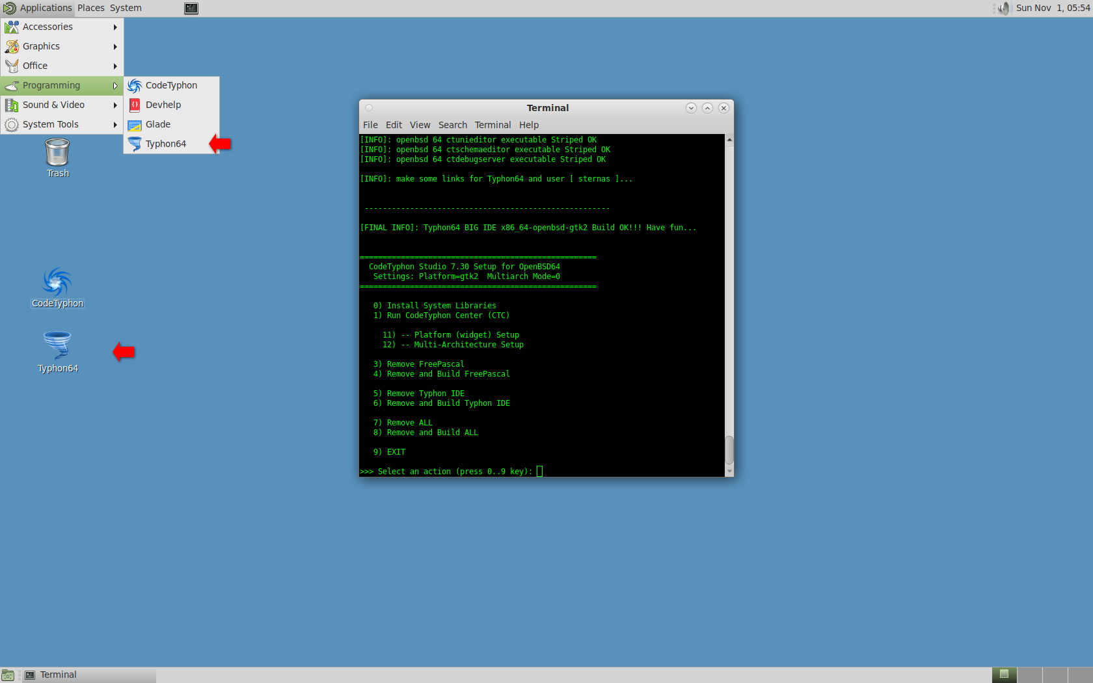
Task: Click the Office category icon
Action: (x=12, y=66)
